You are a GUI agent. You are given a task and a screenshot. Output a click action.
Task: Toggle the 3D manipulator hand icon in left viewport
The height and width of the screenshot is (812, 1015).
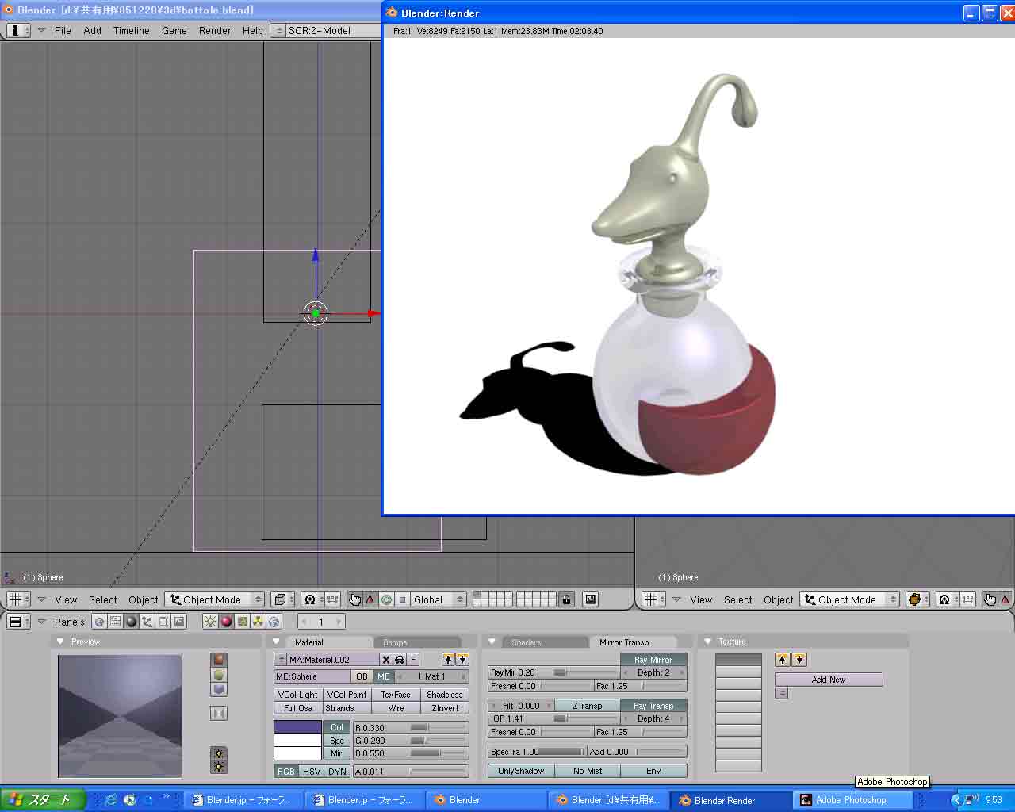point(354,599)
